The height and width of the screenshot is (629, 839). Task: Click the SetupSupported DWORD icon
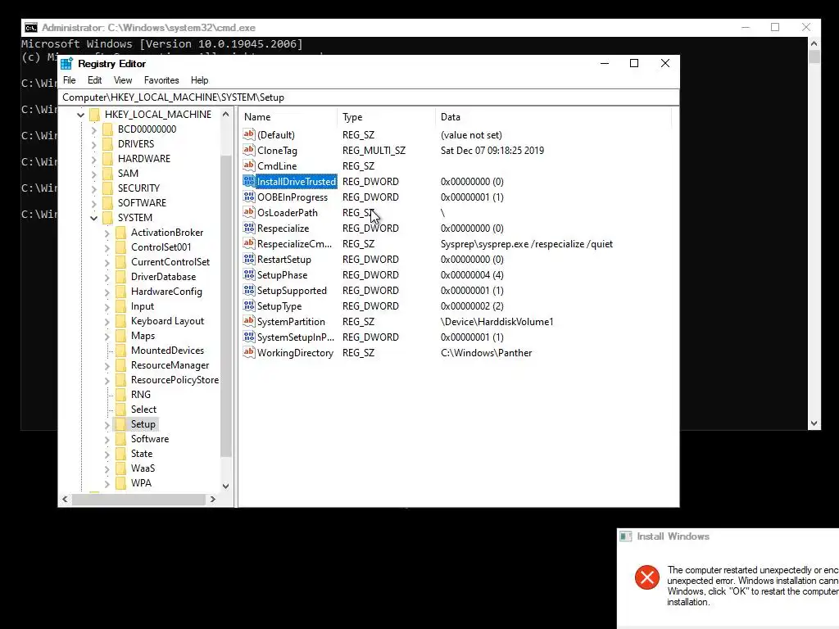point(249,290)
